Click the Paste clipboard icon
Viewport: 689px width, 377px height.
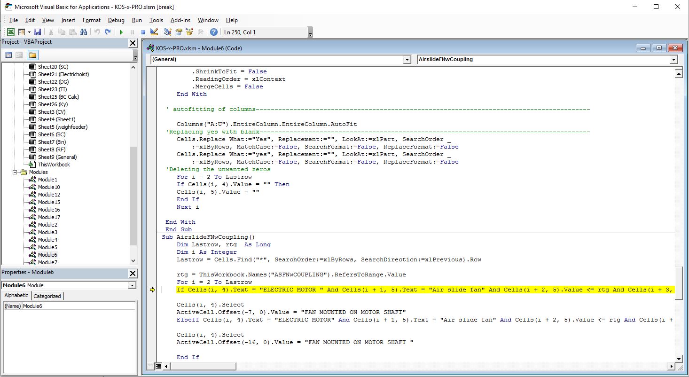73,32
